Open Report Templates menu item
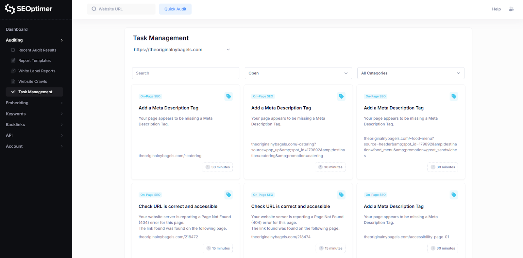This screenshot has width=523, height=258. pos(34,60)
